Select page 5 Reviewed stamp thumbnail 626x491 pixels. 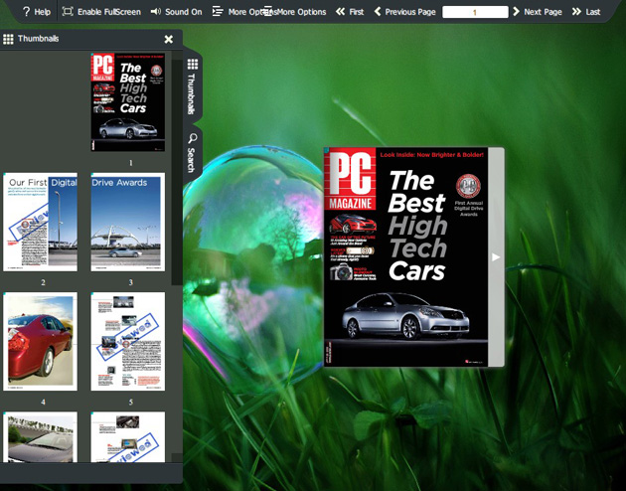coord(128,341)
